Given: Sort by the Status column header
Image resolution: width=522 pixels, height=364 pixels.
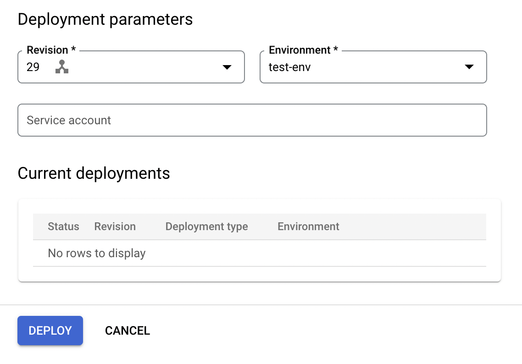Looking at the screenshot, I should 63,226.
